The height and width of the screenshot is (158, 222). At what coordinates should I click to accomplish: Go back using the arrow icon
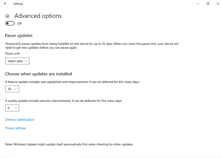5,4
